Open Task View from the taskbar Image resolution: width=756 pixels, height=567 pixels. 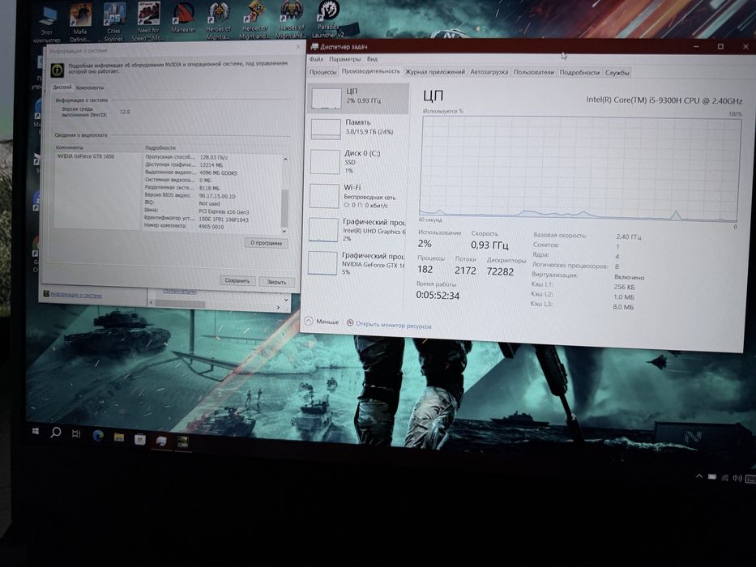coord(76,433)
